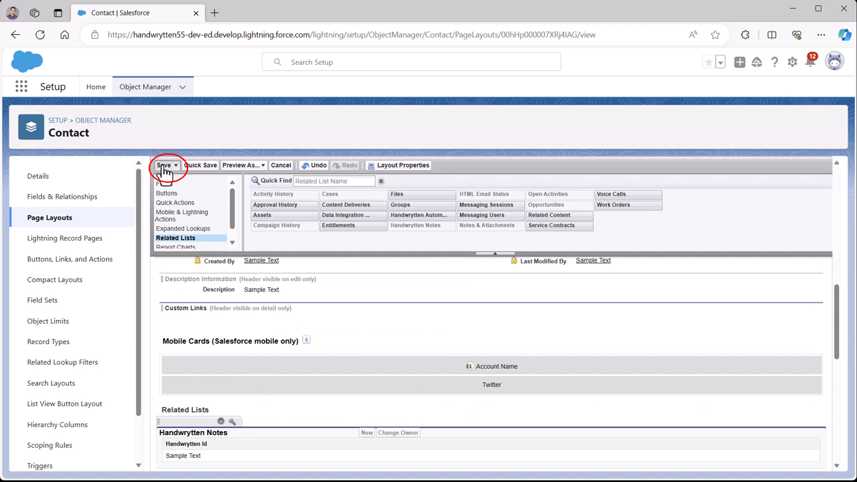Expand the Object Manager tab chevron
This screenshot has height=482, width=857.
[x=182, y=87]
